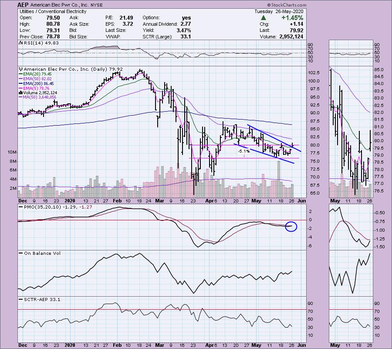Screen dimensions: 392x349
Task: Click the Options value 'yes'
Action: [x=186, y=18]
